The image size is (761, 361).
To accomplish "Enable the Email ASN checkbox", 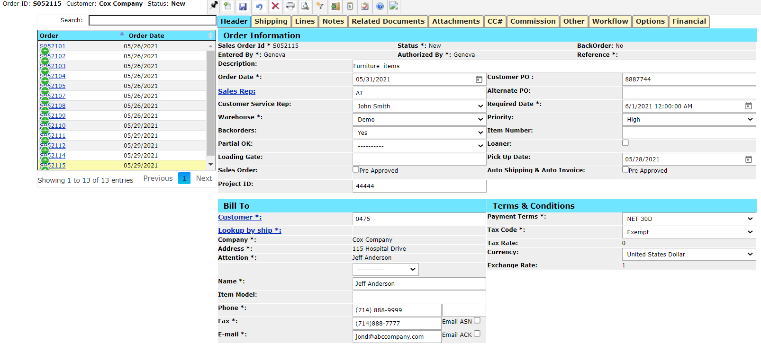I will 477,320.
